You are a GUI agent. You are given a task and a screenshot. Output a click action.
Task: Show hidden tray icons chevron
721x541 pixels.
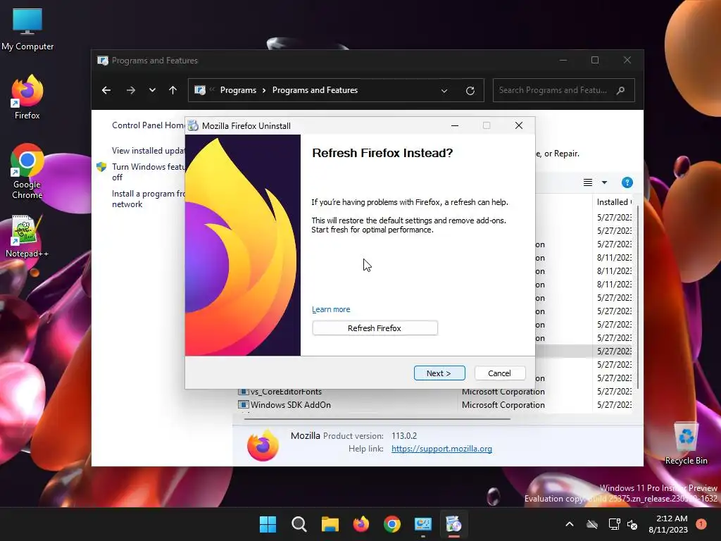click(x=569, y=524)
